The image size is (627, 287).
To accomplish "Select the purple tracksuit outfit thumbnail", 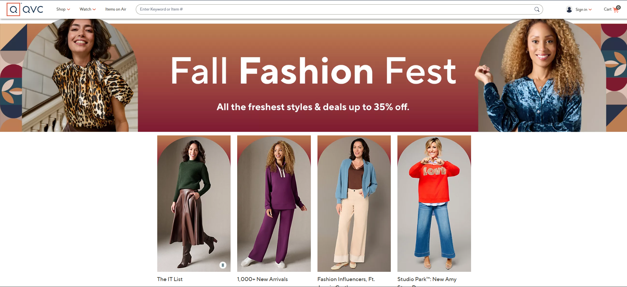I will pyautogui.click(x=274, y=203).
